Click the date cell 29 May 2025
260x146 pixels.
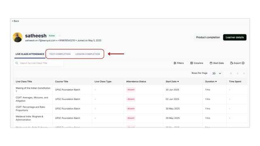pos(173,118)
